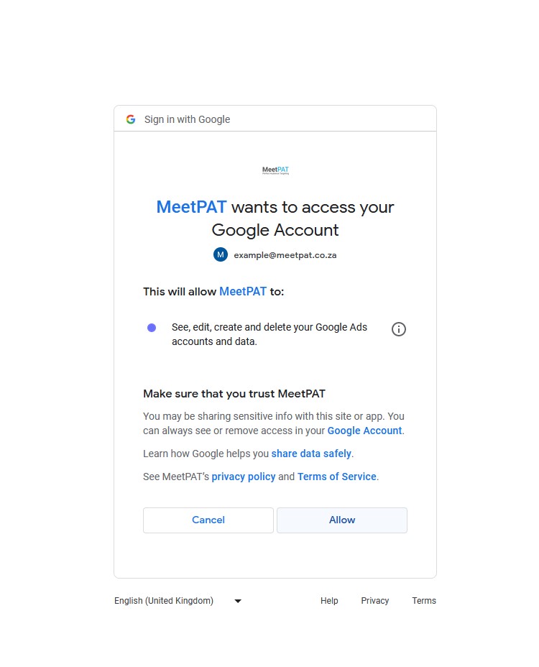Click the MeetPAT app logo
This screenshot has width=539, height=667.
tap(275, 170)
